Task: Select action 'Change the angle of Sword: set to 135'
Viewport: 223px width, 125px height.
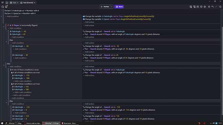Action: click(101, 116)
